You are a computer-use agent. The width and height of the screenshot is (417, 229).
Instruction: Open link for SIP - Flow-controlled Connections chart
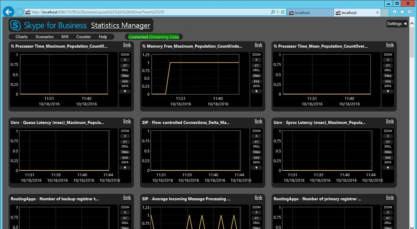click(258, 121)
